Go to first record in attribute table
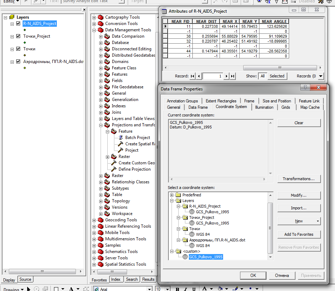The width and height of the screenshot is (335, 291). point(192,76)
